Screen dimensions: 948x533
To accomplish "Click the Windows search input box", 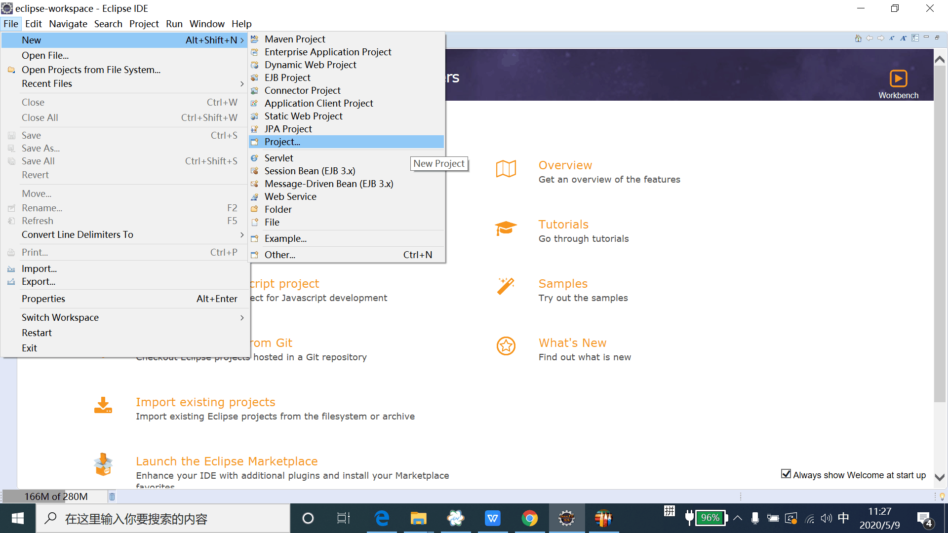I will (x=163, y=518).
